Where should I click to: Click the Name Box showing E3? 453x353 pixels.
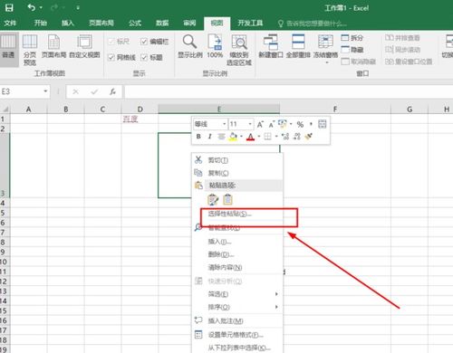(21, 91)
